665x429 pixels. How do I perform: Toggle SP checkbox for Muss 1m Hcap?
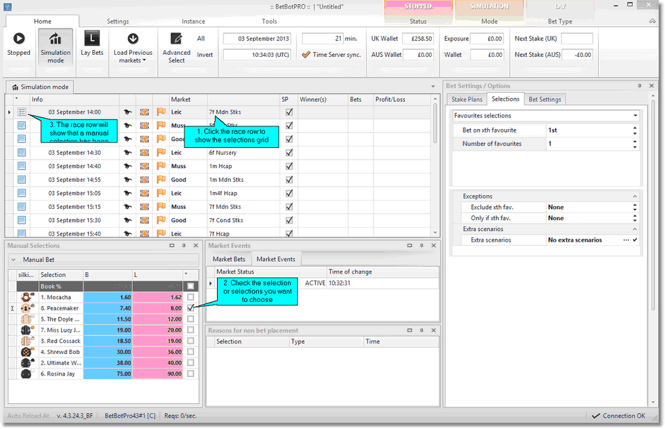pyautogui.click(x=289, y=167)
